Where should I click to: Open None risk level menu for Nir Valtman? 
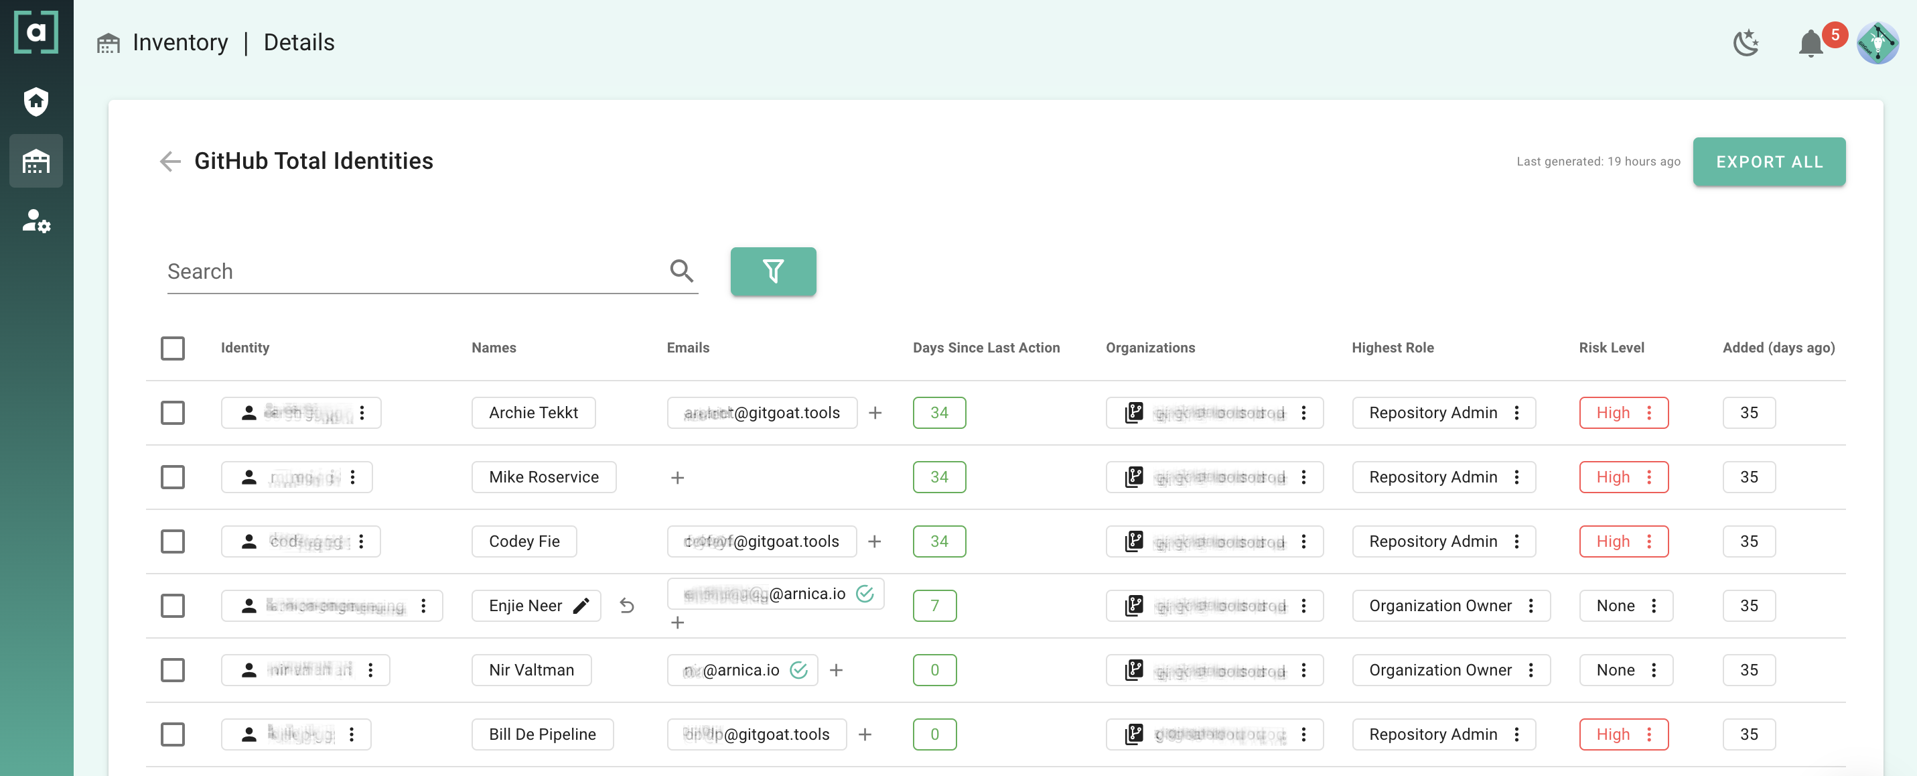click(x=1653, y=669)
